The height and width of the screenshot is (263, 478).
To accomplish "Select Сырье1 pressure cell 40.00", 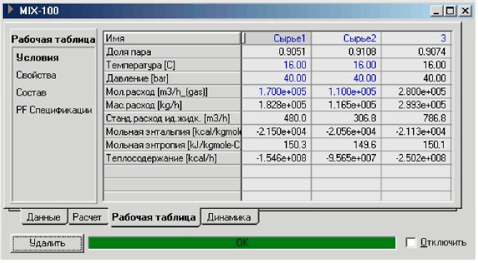I will click(x=277, y=78).
